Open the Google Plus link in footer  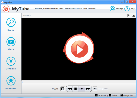click(x=127, y=95)
